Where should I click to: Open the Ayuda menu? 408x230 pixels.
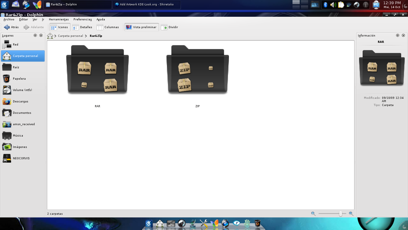tap(100, 19)
